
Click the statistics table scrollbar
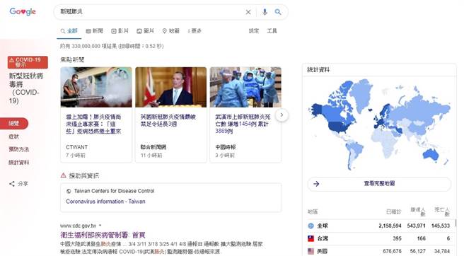[456, 223]
